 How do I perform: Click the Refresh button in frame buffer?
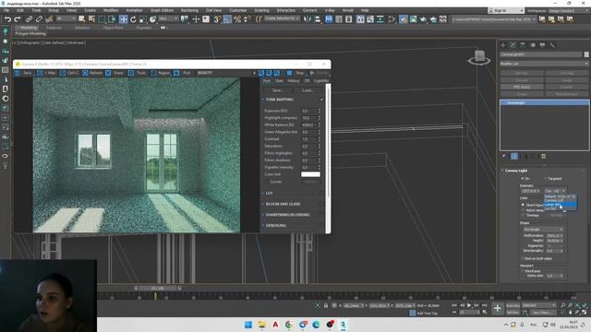[92, 73]
